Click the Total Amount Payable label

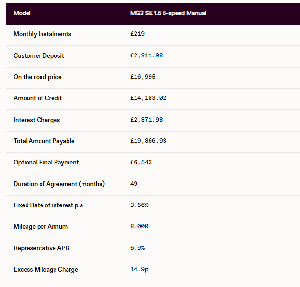[x=44, y=141]
